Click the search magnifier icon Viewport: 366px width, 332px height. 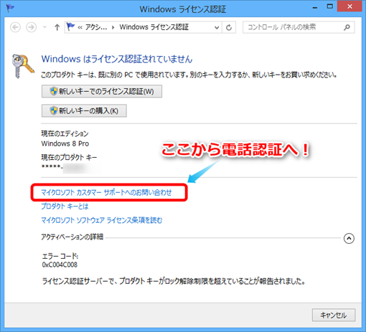(x=347, y=27)
